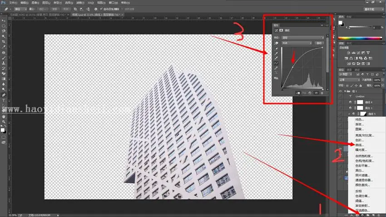The height and width of the screenshot is (217, 386).
Task: Select the Move tool in toolbar
Action: [4, 20]
